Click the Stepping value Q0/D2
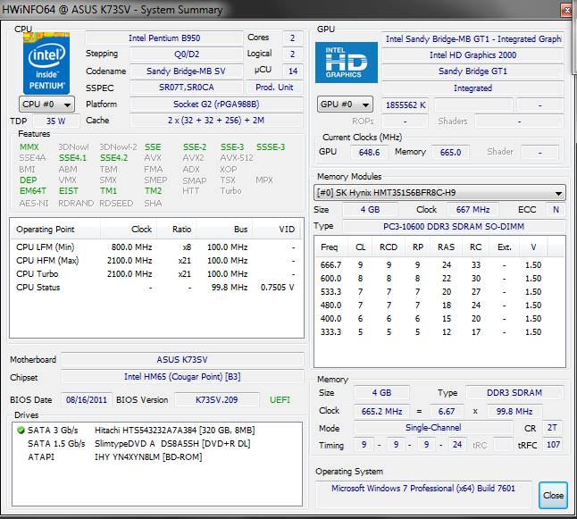 coord(186,54)
